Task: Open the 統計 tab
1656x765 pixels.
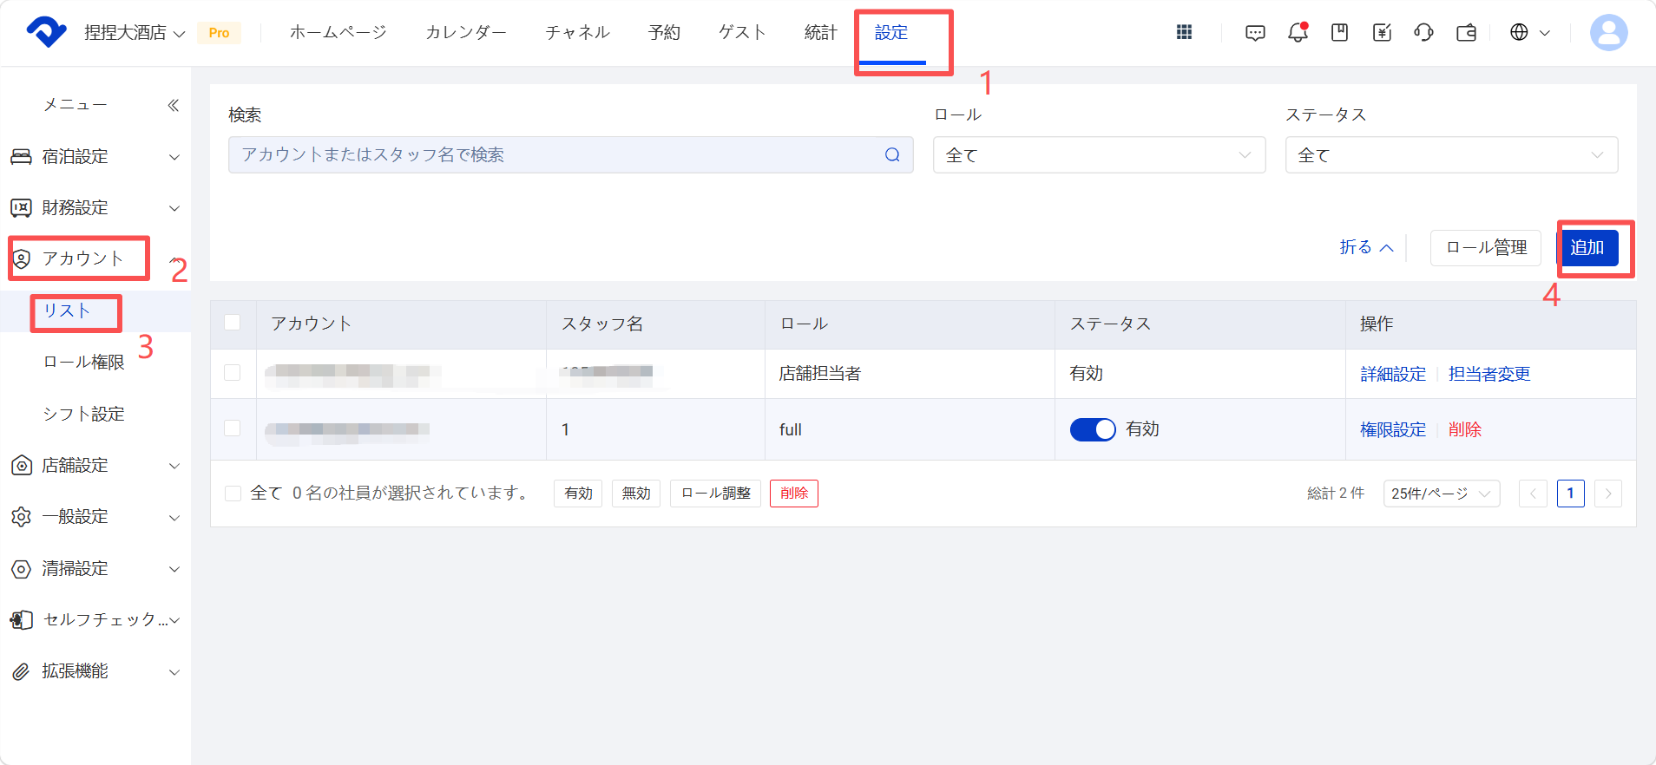Action: [x=821, y=32]
